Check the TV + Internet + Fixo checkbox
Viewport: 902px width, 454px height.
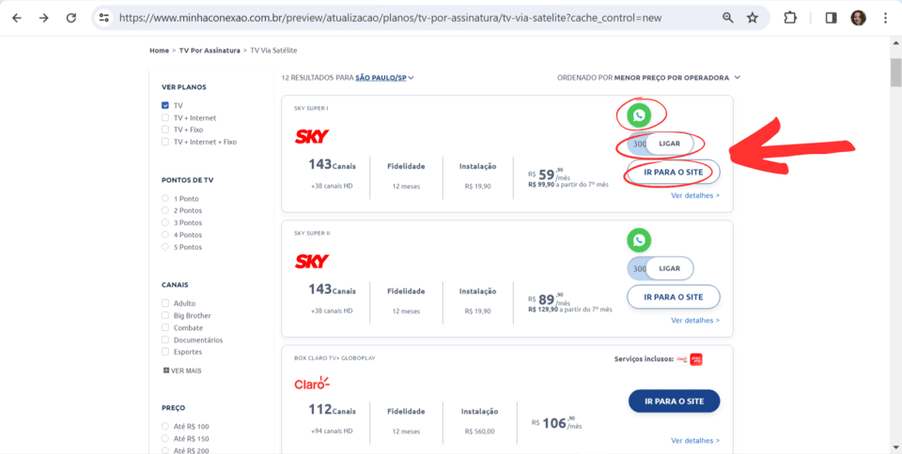point(165,142)
